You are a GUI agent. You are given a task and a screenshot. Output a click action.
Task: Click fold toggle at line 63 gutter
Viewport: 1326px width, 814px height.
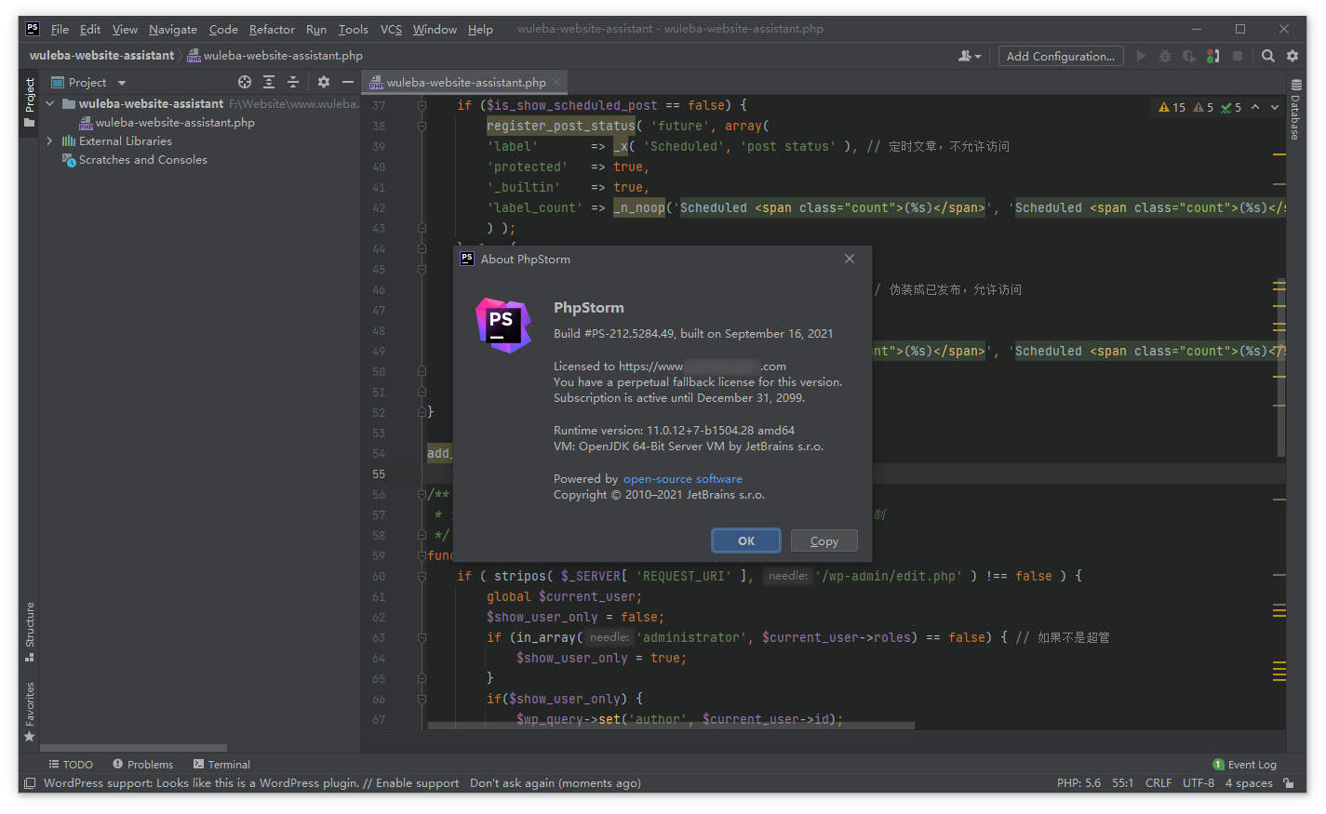click(422, 637)
